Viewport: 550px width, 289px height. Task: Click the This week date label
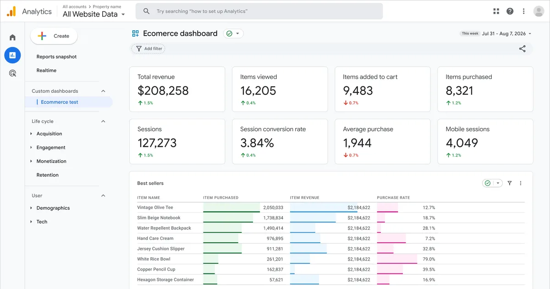pyautogui.click(x=470, y=33)
